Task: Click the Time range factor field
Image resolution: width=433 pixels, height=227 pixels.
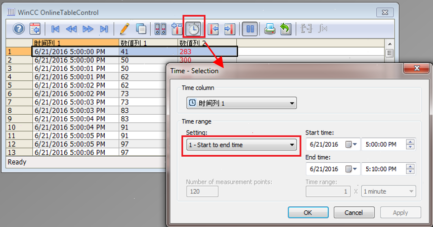Action: pyautogui.click(x=328, y=191)
